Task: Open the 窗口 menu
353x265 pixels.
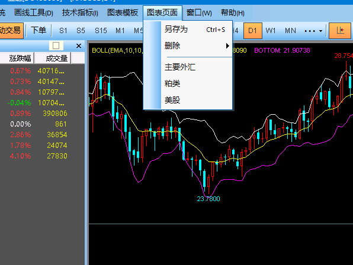Action: [199, 13]
